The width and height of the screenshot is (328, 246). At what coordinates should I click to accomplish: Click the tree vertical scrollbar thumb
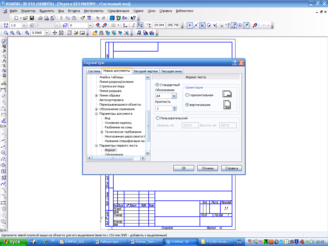(148, 126)
